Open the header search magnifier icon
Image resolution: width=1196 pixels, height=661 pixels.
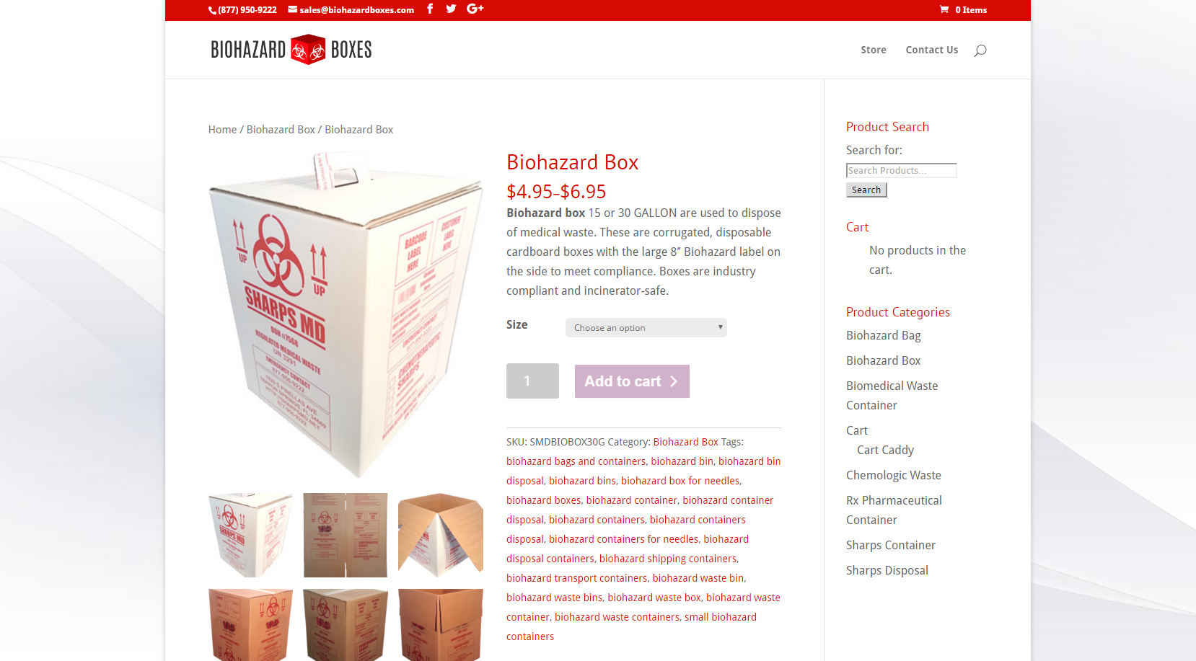click(x=980, y=50)
